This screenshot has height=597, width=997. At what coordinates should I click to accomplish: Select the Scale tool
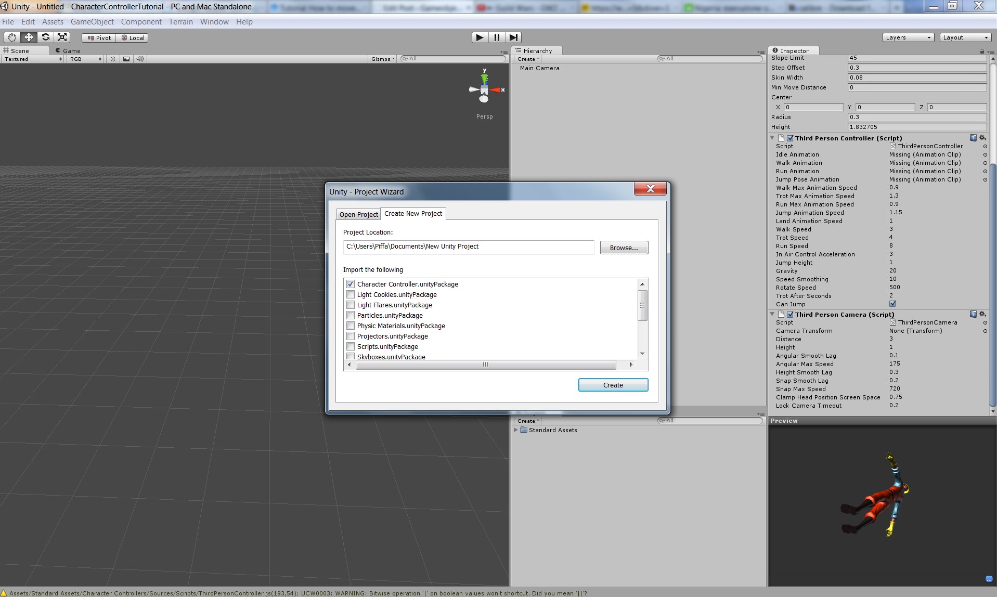[62, 37]
